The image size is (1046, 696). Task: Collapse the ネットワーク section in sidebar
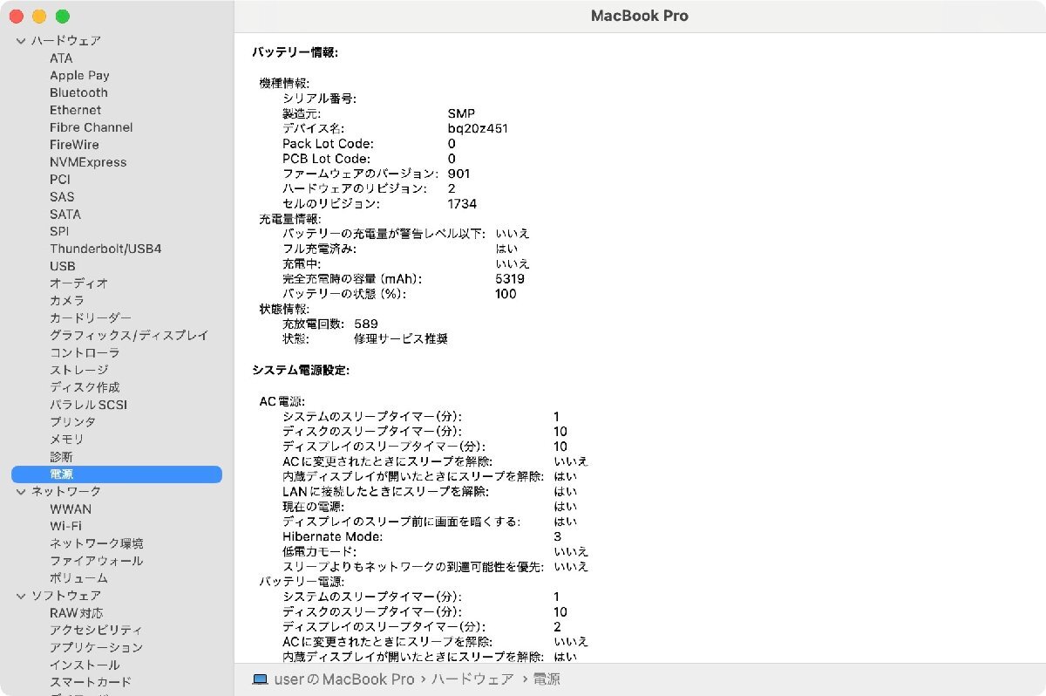click(21, 492)
